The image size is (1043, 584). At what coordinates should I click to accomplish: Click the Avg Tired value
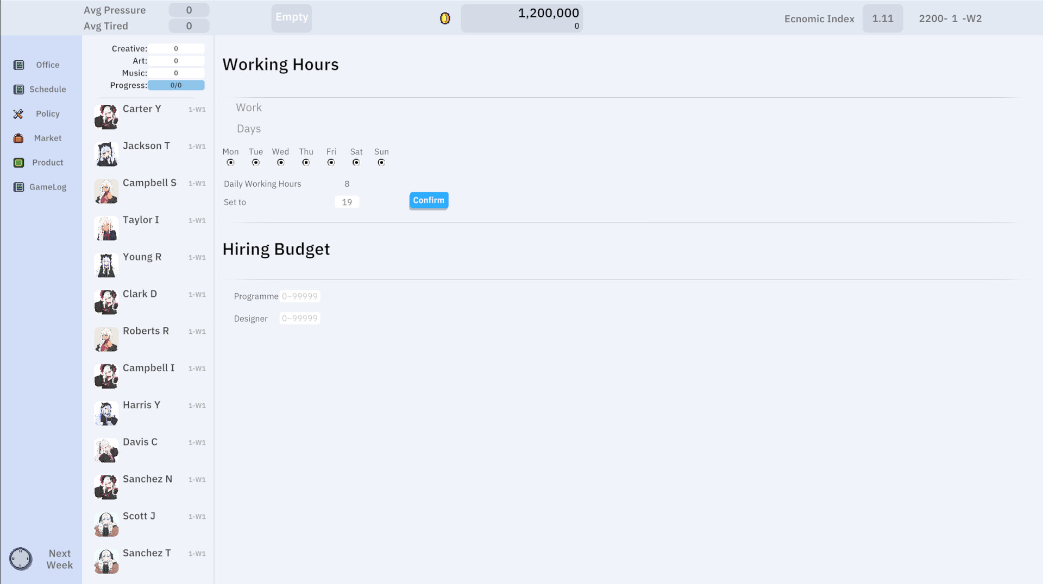click(189, 26)
